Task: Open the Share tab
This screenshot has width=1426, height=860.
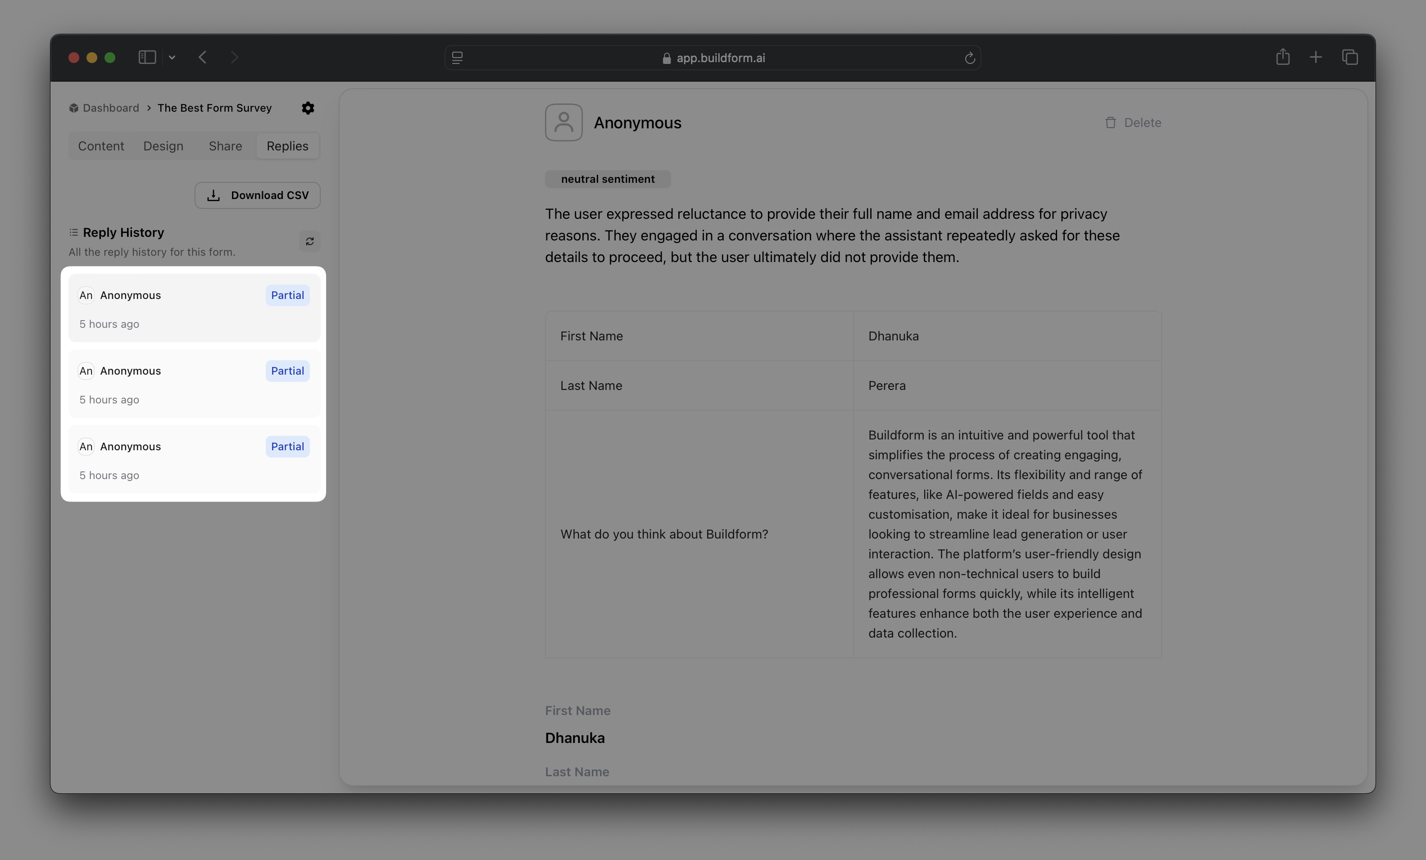Action: click(225, 146)
